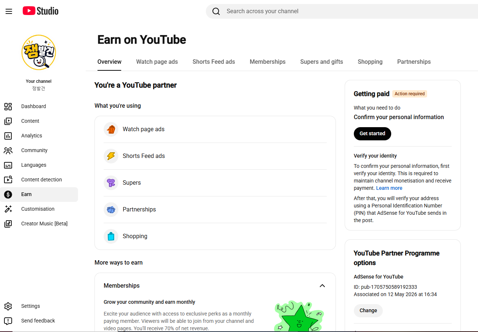Open the Shopping row label
The height and width of the screenshot is (332, 478).
coord(135,236)
